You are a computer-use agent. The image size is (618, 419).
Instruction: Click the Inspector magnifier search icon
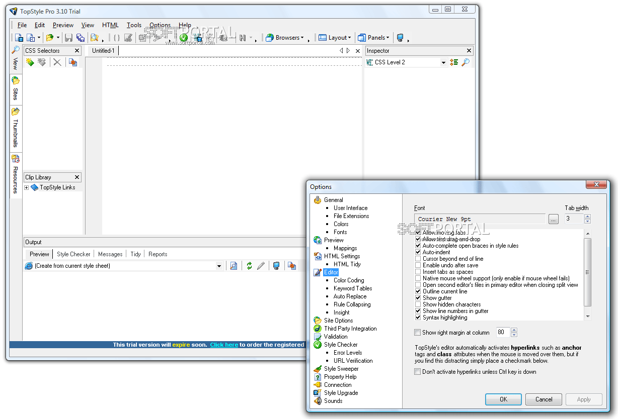[466, 62]
